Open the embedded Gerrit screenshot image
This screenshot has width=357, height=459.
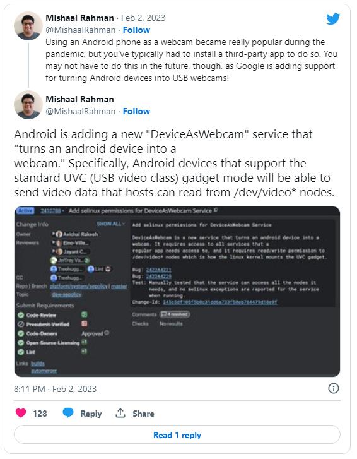coord(177,292)
